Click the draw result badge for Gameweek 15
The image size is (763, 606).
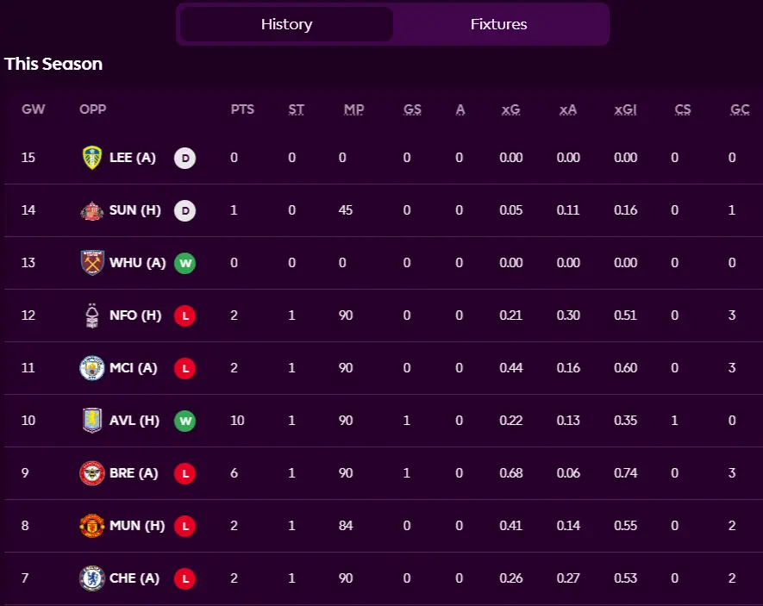(x=184, y=158)
